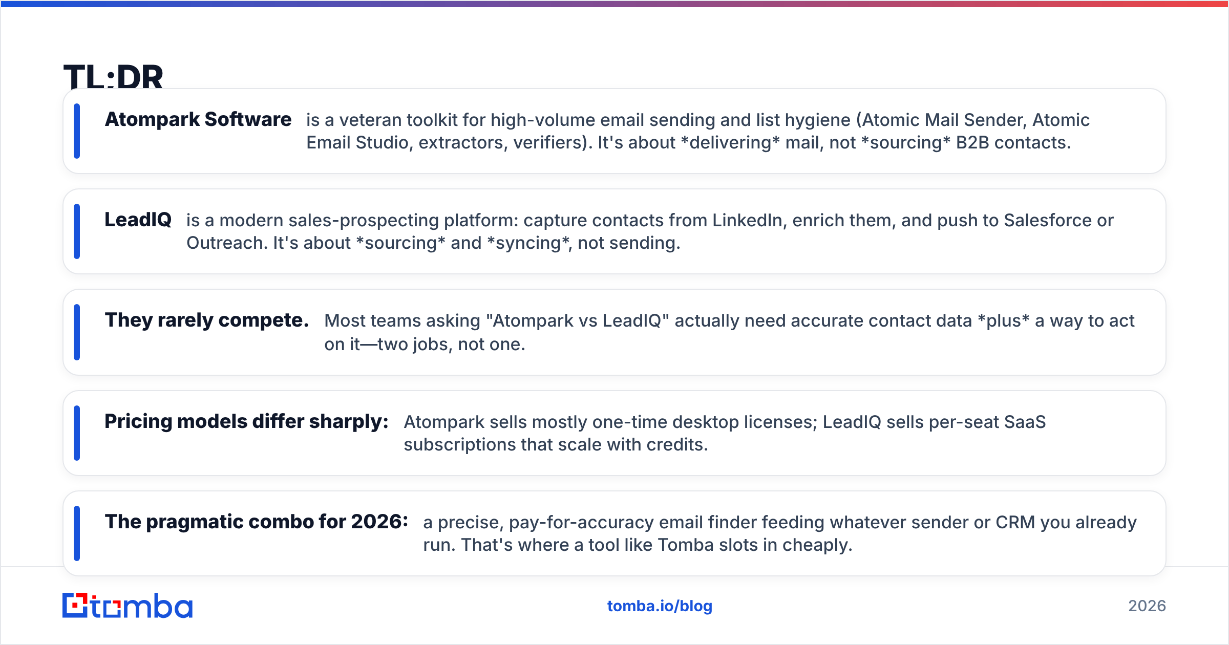This screenshot has width=1229, height=645.
Task: Click the LeadIQ sales-prospecting description text
Action: (650, 231)
